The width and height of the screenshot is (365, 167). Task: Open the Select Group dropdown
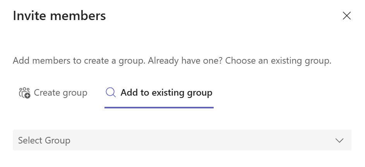pos(182,140)
